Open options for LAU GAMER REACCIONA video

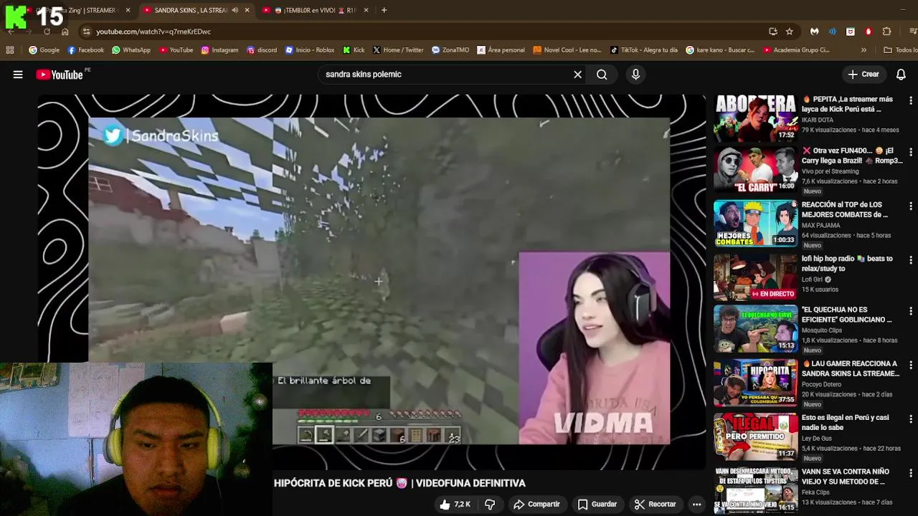[910, 365]
